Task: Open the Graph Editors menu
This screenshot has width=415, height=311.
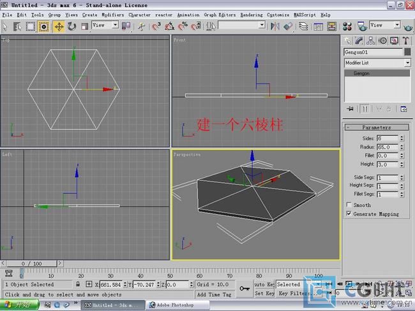Action: (x=220, y=15)
